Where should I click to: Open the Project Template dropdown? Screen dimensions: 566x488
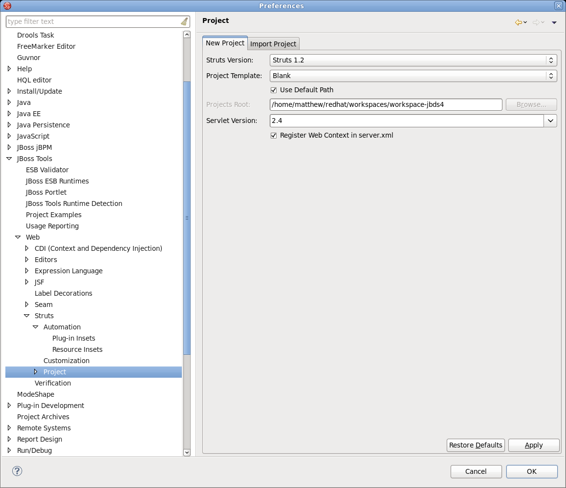pos(413,76)
